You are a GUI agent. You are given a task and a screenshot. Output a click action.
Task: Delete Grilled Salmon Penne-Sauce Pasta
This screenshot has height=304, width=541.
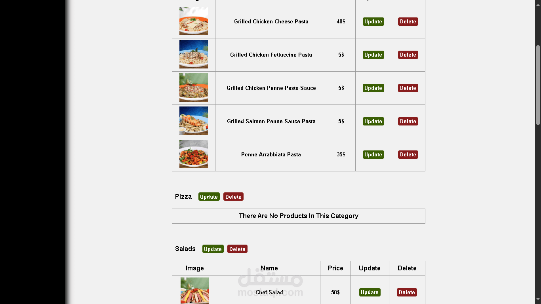coord(408,122)
